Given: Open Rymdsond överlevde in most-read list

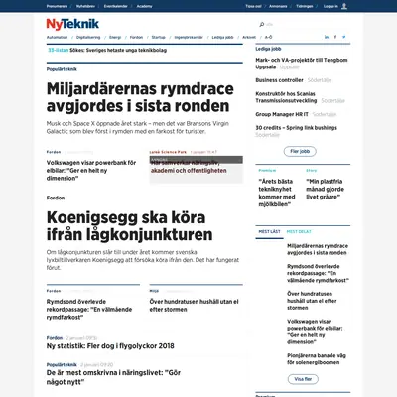Looking at the screenshot, I should 318,273.
